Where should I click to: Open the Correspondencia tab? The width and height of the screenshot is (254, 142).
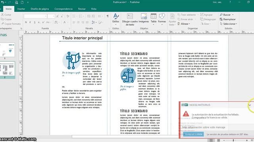pos(63,9)
